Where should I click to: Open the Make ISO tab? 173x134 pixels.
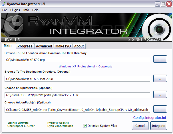point(63,46)
